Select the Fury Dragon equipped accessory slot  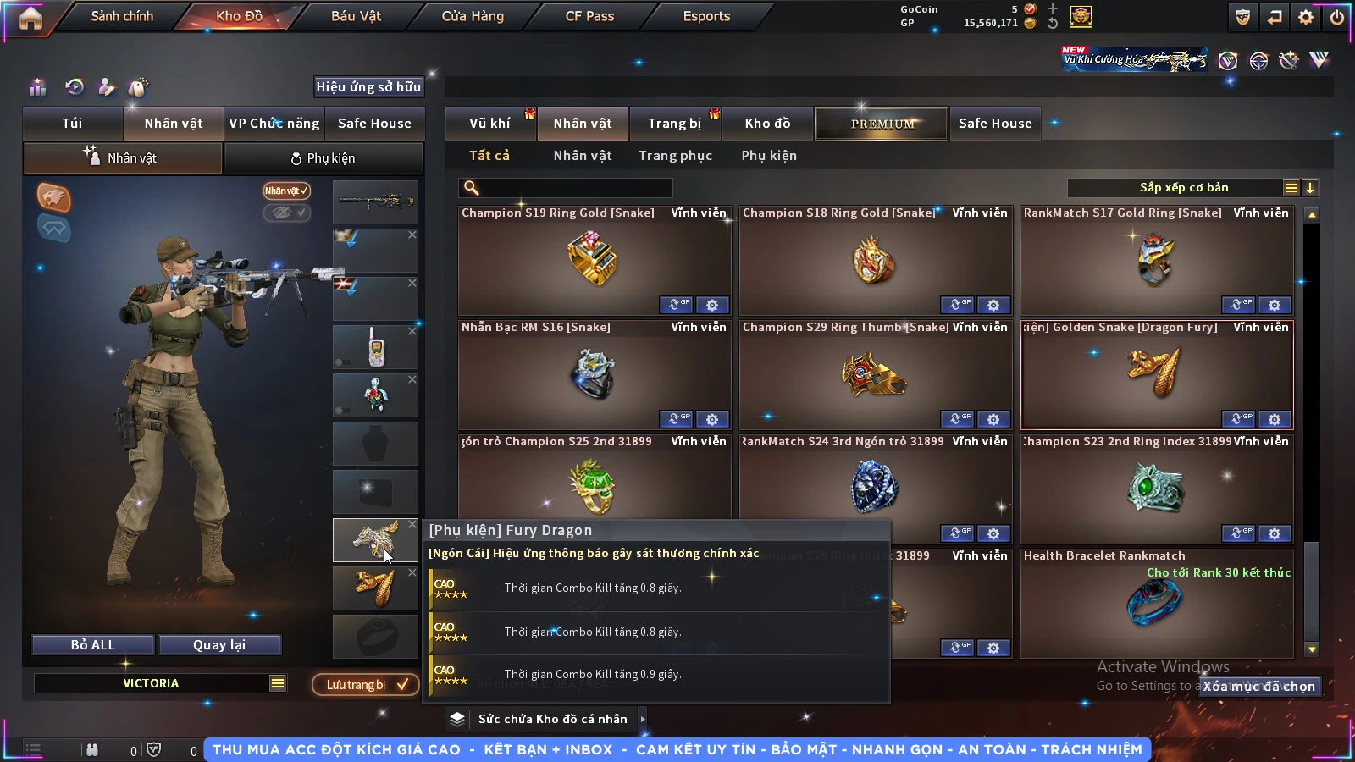point(375,540)
